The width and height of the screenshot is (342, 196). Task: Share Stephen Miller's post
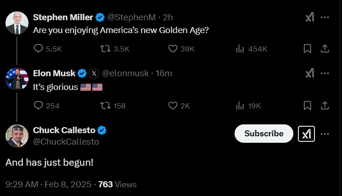(324, 49)
